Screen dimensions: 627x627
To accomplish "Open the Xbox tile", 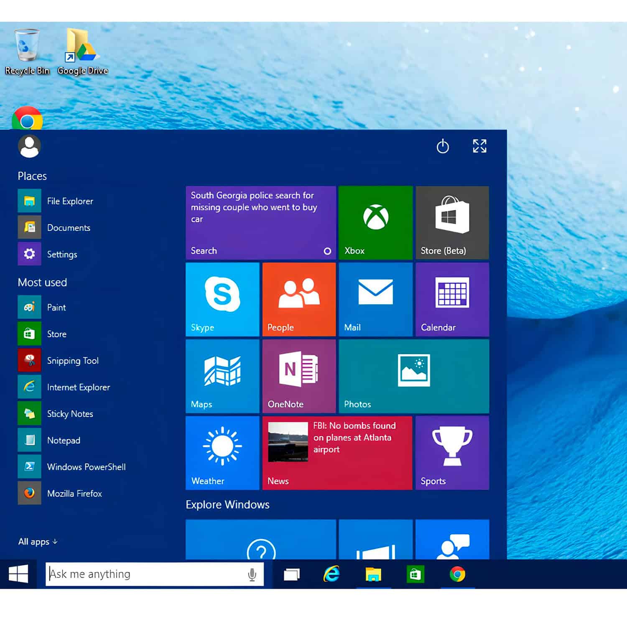I will tap(375, 222).
